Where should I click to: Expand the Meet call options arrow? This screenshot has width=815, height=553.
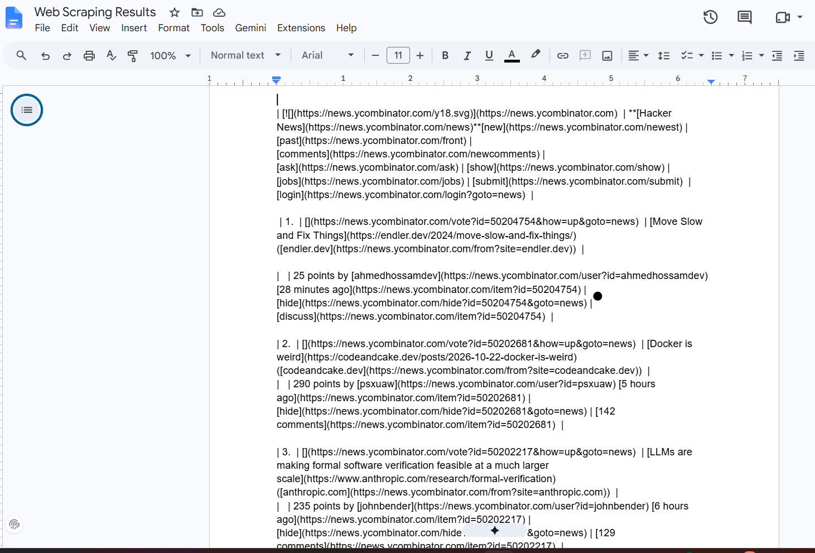click(x=800, y=17)
